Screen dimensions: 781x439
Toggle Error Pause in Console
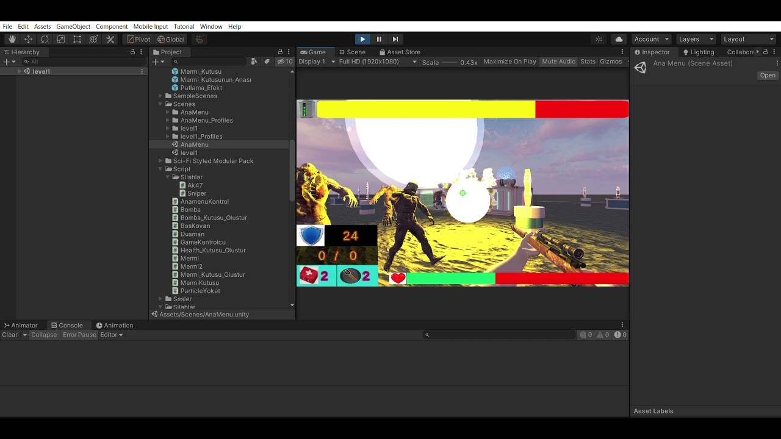coord(79,335)
